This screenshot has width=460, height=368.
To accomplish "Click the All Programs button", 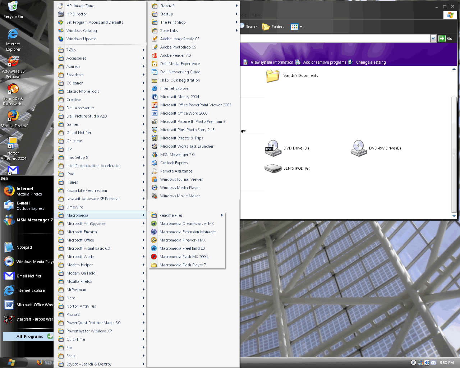I will point(28,336).
